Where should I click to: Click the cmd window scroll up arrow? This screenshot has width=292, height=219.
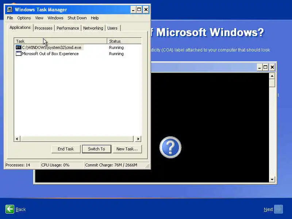(272, 76)
